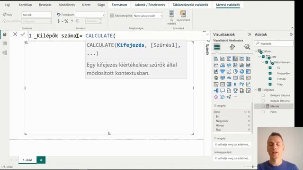Select the Python visual
The height and width of the screenshot is (170, 303).
tap(241, 84)
